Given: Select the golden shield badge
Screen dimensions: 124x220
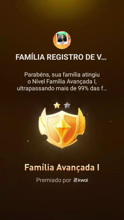Looking at the screenshot, I should (62, 128).
